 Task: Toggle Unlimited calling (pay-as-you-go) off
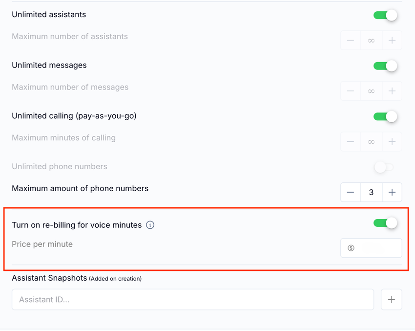[385, 116]
